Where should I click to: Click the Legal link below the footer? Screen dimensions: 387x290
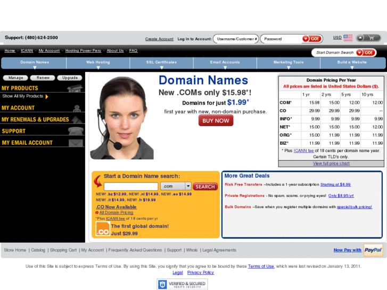point(178,272)
